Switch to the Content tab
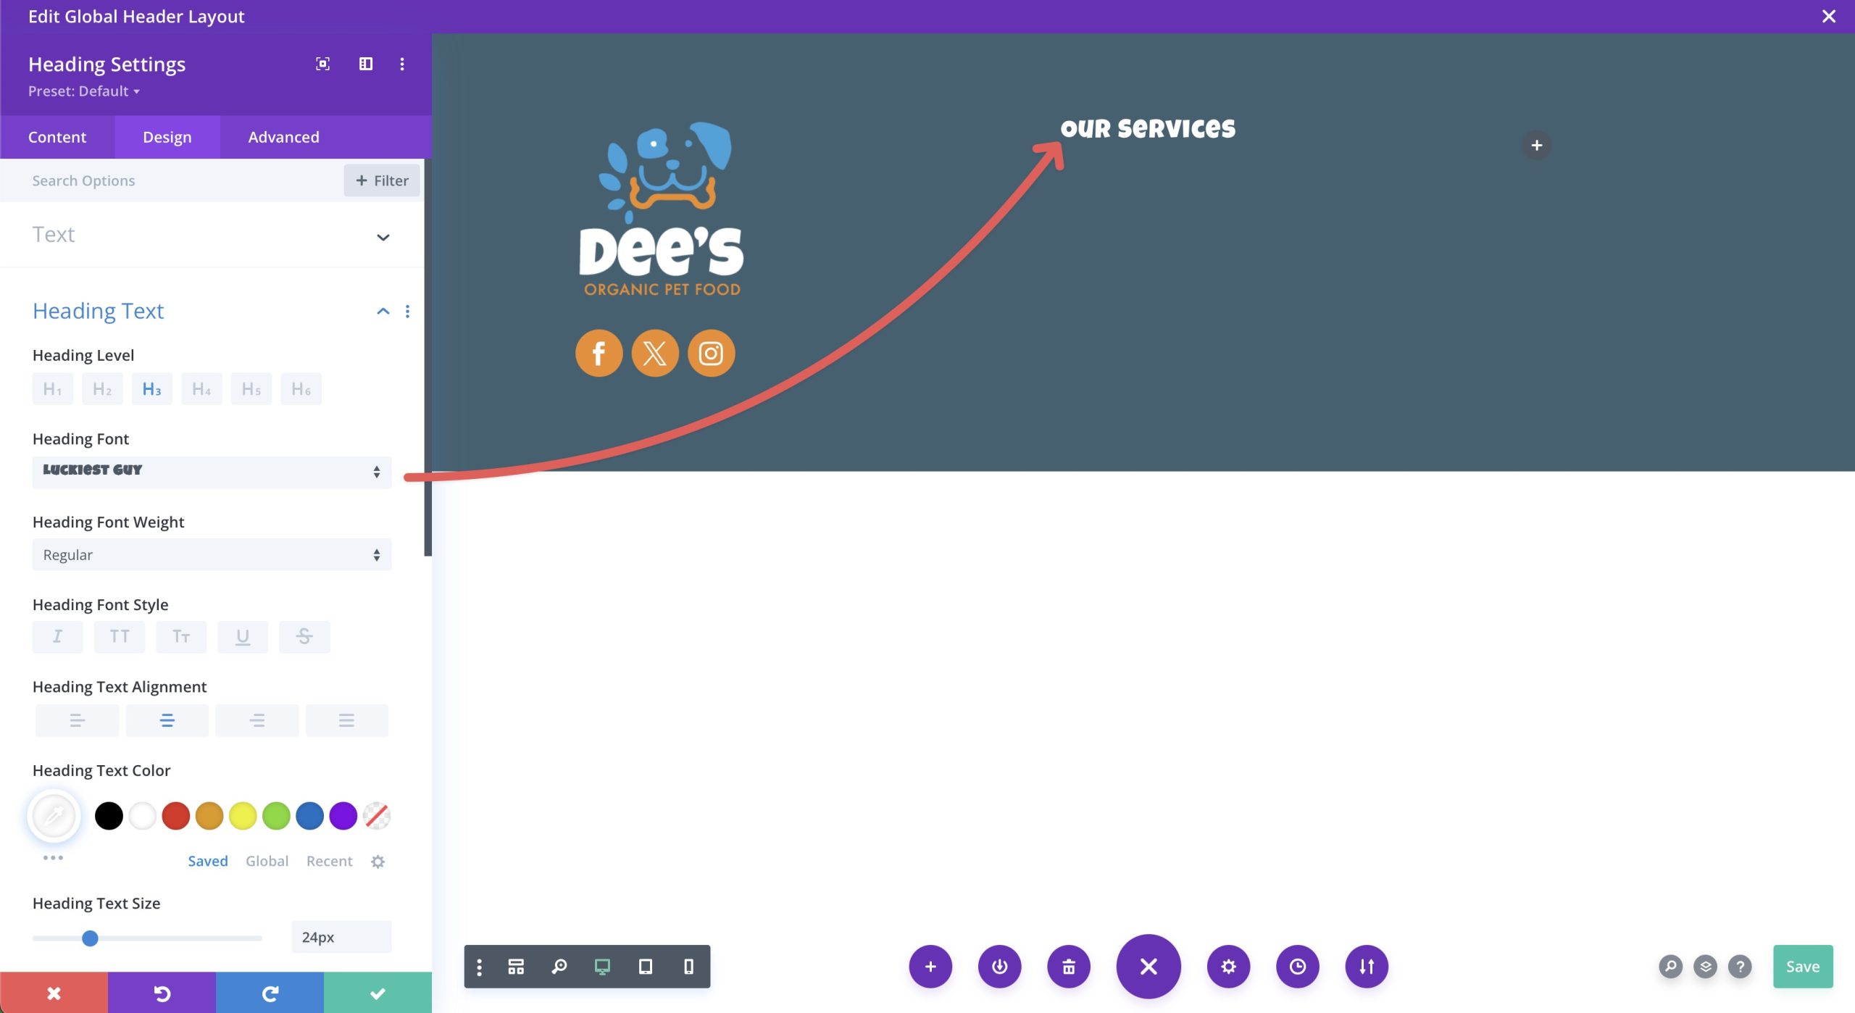The image size is (1855, 1013). point(57,137)
